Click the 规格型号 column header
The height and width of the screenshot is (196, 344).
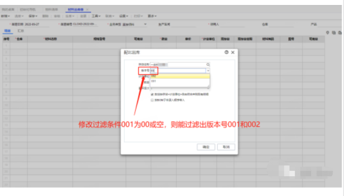click(99, 39)
